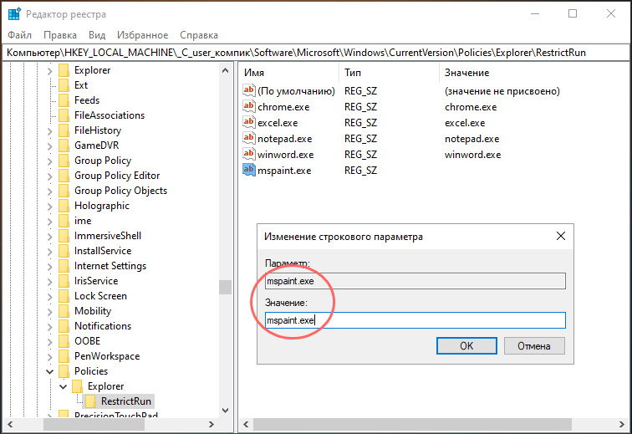
Task: Open the Избранное menu
Action: click(x=142, y=35)
